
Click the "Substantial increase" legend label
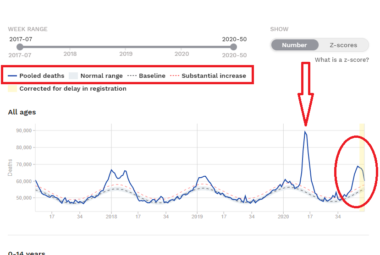coord(214,76)
